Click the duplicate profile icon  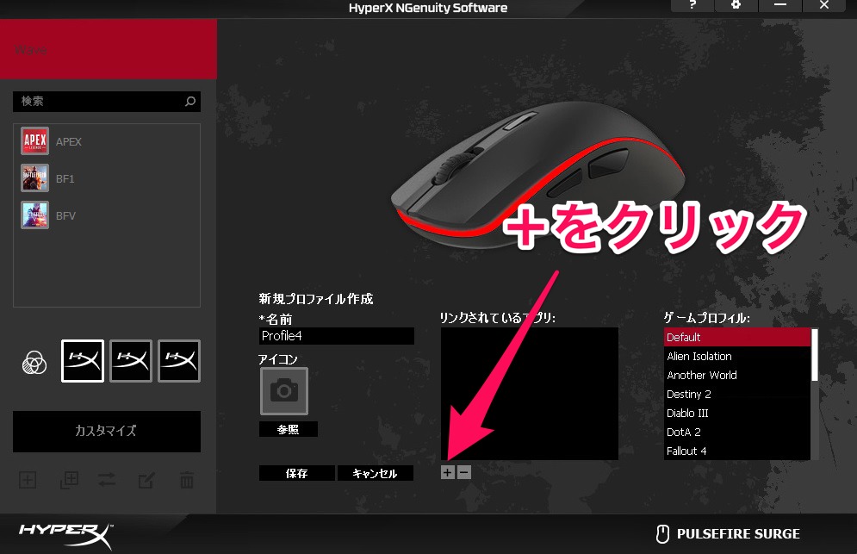[70, 480]
